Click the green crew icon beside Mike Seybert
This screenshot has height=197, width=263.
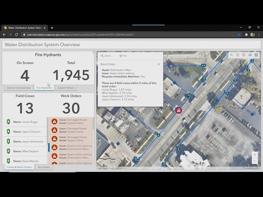tap(8, 151)
